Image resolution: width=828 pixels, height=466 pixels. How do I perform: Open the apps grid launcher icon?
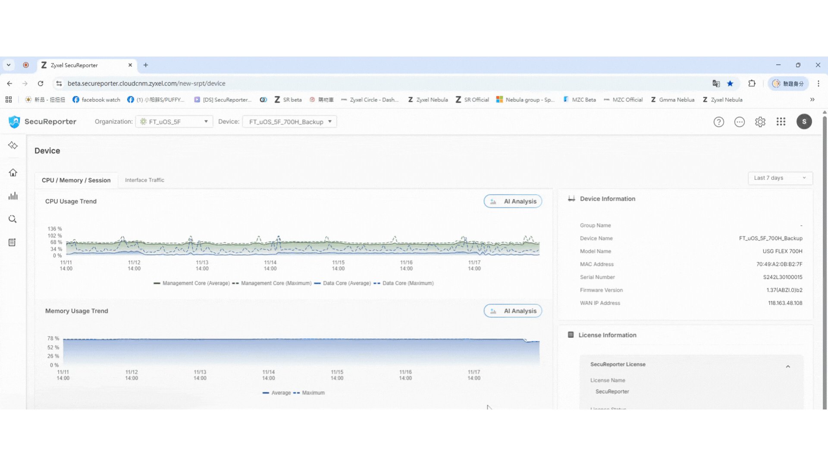781,122
